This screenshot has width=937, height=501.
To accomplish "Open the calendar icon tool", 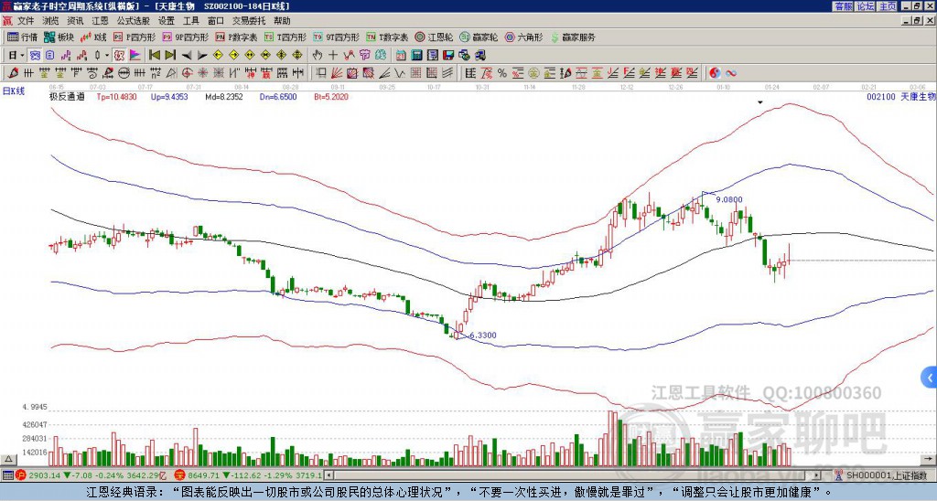I will tap(401, 56).
